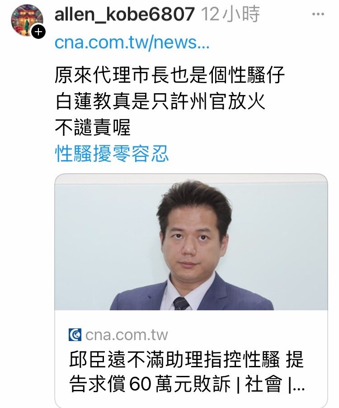The image size is (339, 408).
Task: Click the 社會 category text in headline
Action: click(x=264, y=384)
